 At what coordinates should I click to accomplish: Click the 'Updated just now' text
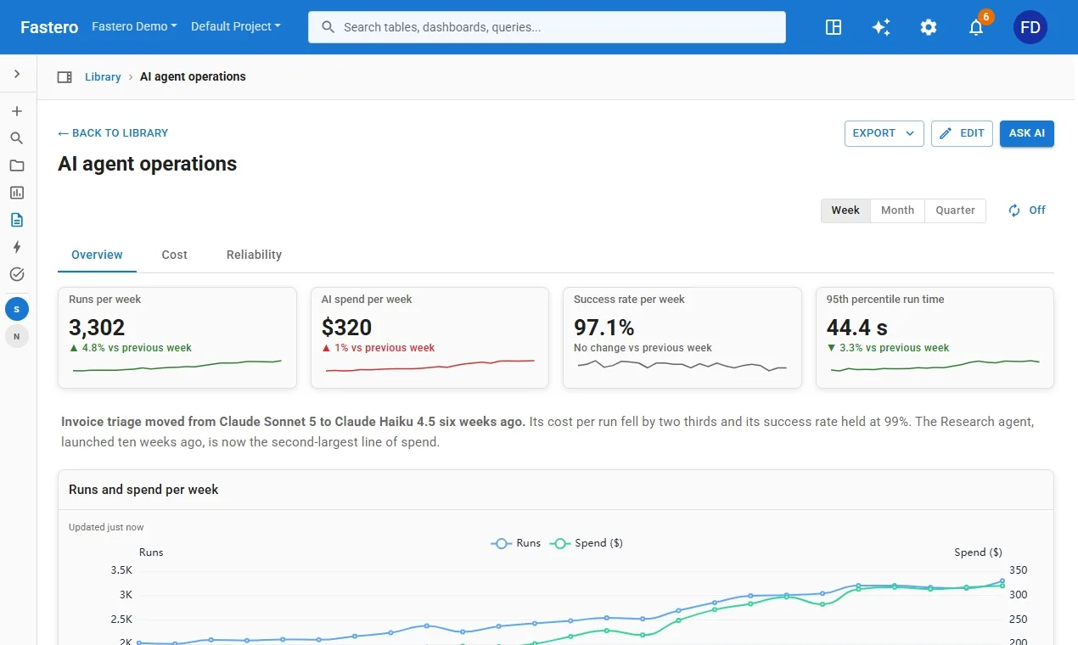[106, 527]
